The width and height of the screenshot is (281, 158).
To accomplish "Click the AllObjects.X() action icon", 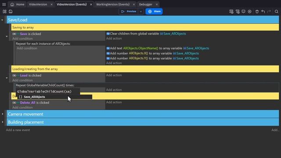I will pyautogui.click(x=108, y=54).
